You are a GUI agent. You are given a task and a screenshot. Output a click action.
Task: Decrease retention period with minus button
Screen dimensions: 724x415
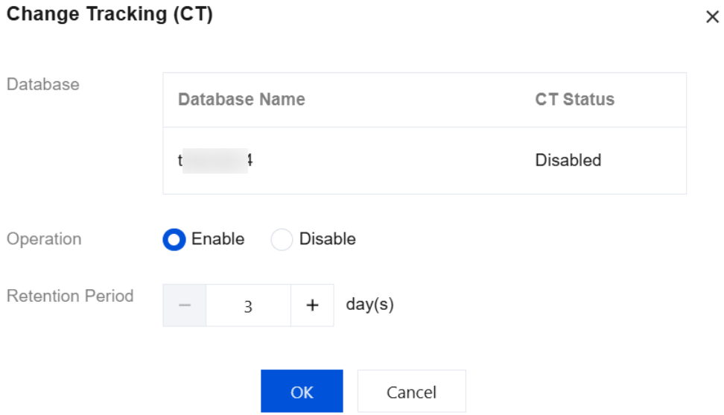click(185, 305)
